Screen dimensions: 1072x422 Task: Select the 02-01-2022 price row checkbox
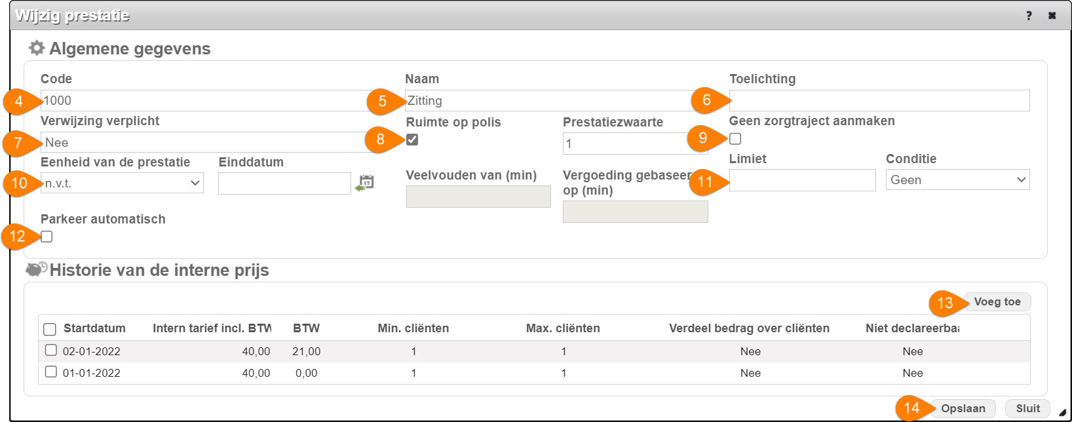point(51,351)
